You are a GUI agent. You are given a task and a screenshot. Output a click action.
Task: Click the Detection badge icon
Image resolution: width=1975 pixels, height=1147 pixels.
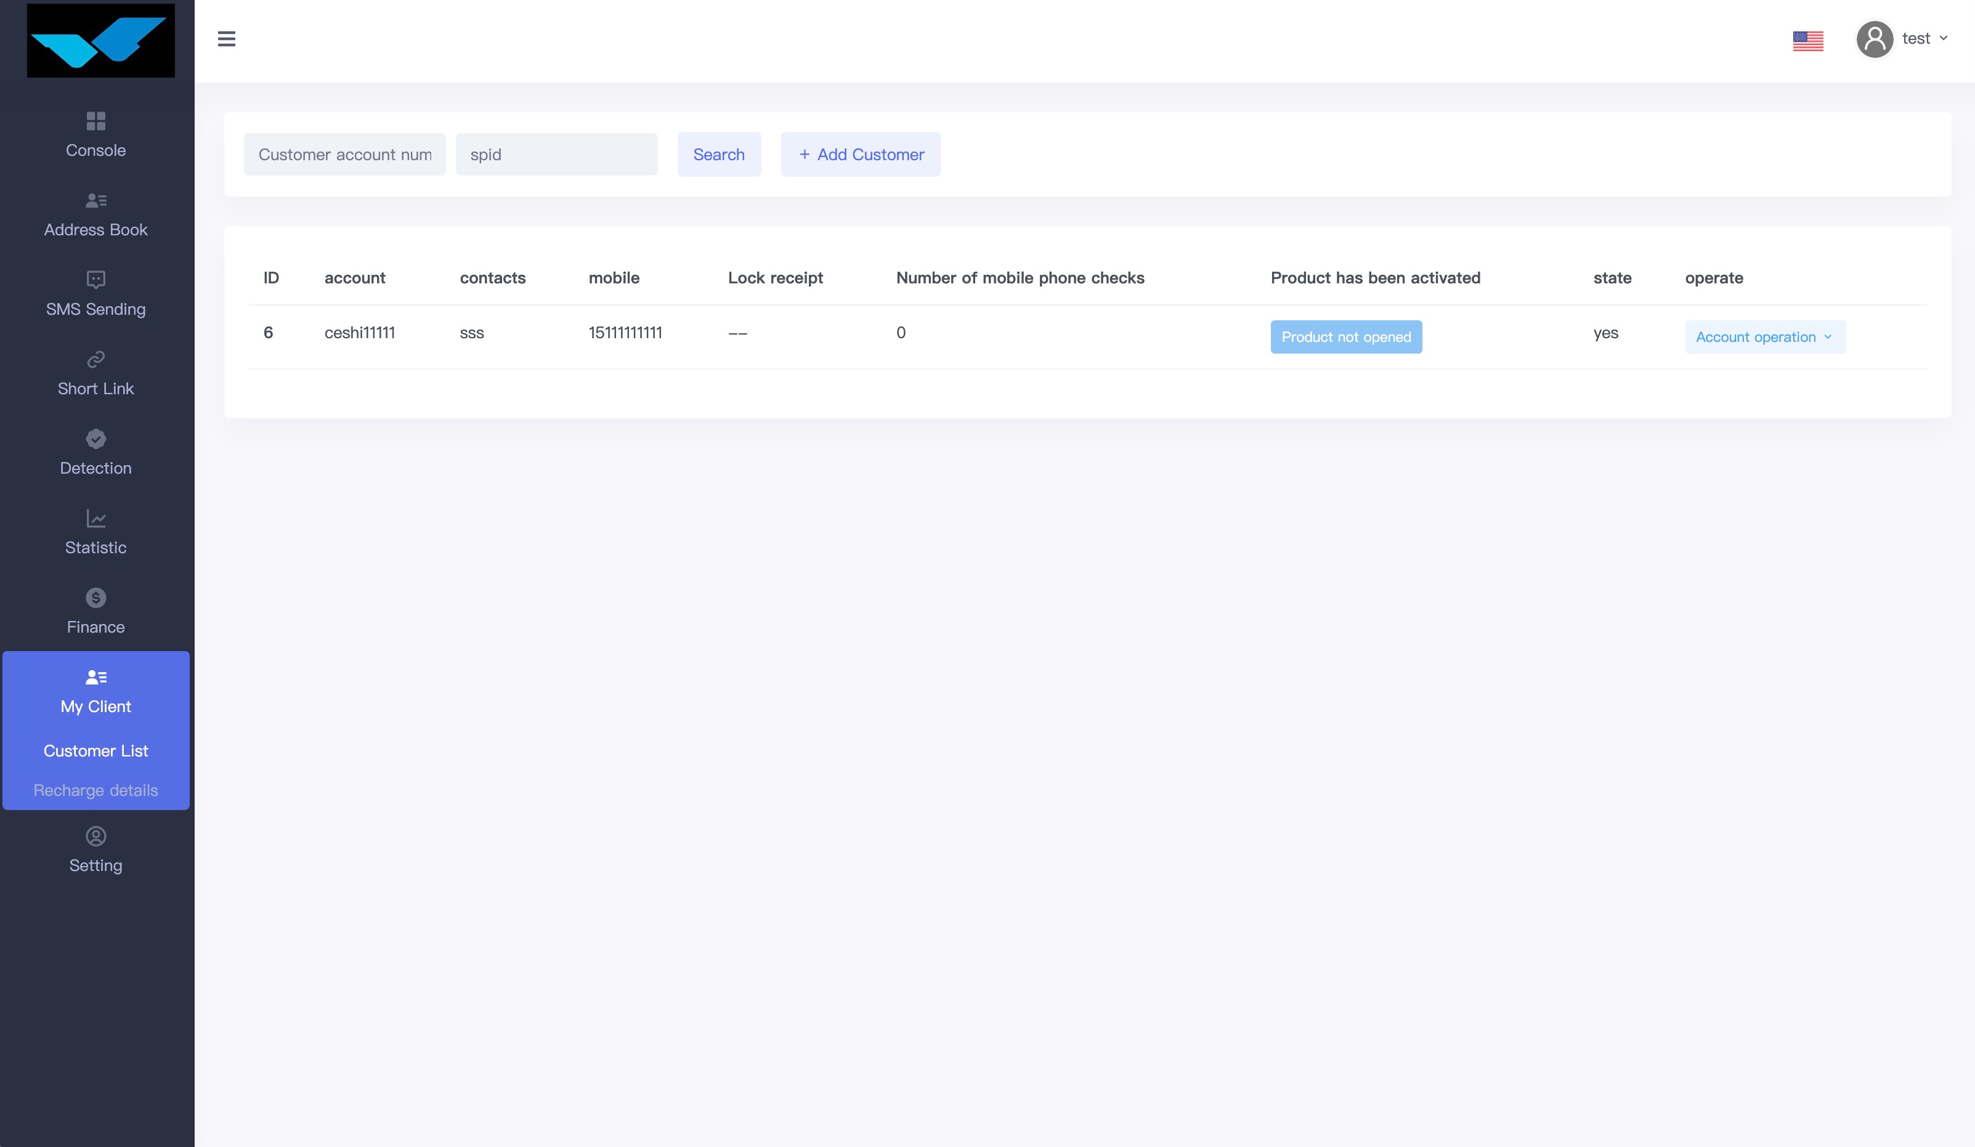(95, 439)
